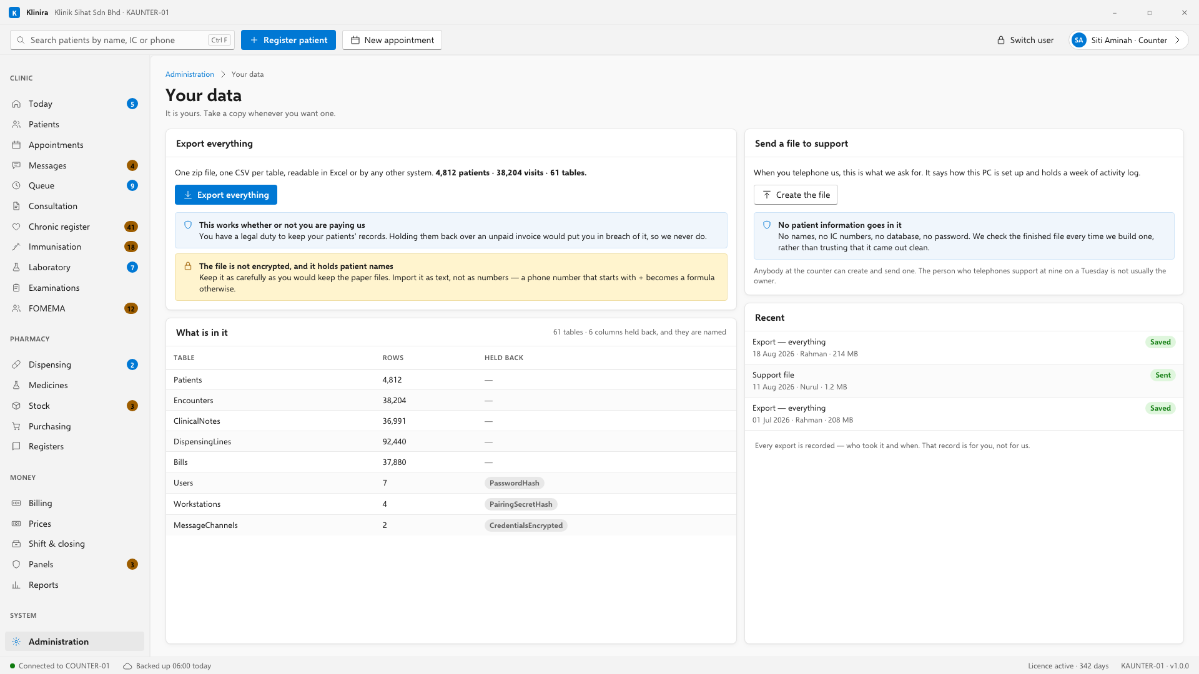The height and width of the screenshot is (674, 1199).
Task: Click the HELD BACK column header
Action: (504, 358)
